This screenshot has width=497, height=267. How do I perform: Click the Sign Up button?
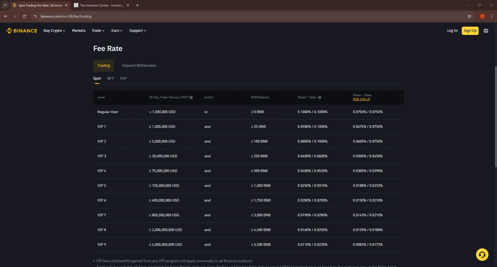click(x=470, y=31)
